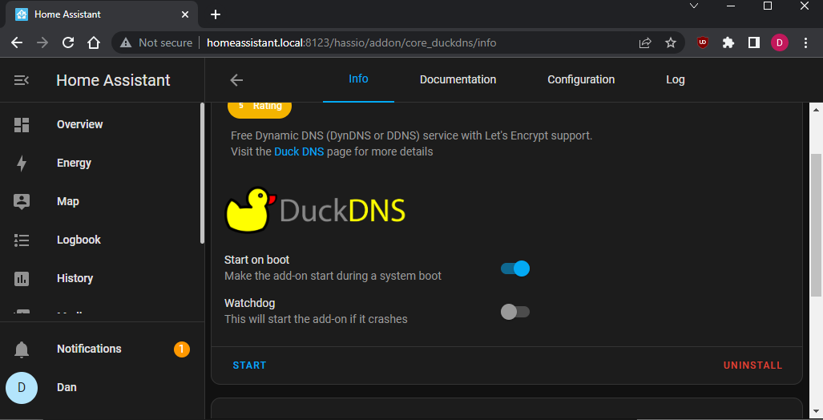Open tab search dropdown chevron
This screenshot has height=420, width=823.
[x=694, y=6]
